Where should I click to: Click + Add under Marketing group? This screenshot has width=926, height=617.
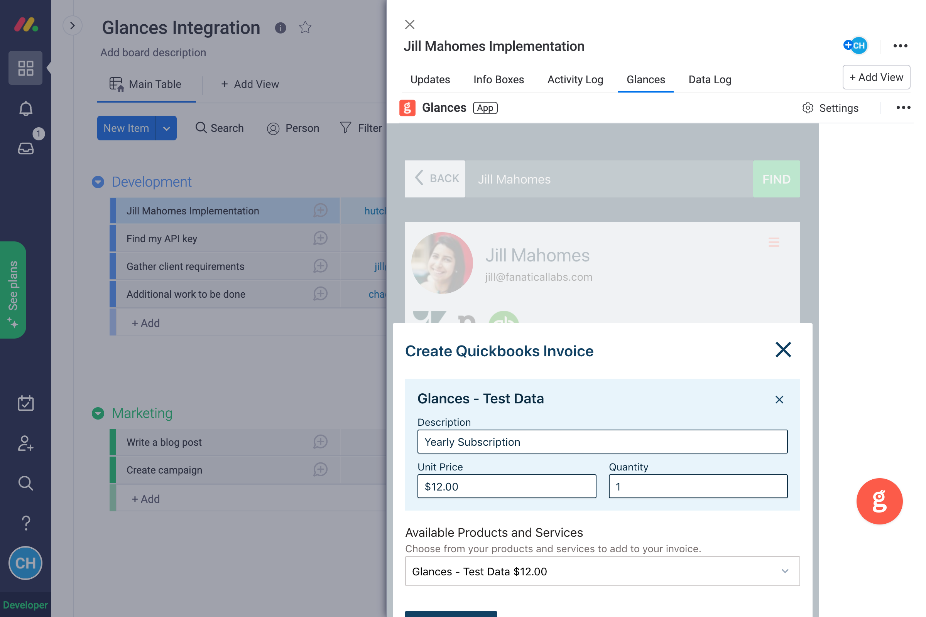pyautogui.click(x=146, y=499)
